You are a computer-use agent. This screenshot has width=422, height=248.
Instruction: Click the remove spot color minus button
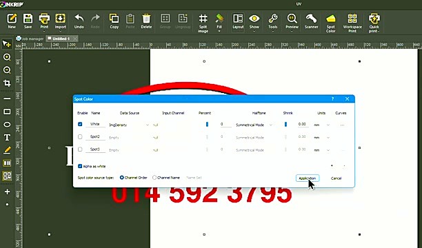tap(344, 166)
